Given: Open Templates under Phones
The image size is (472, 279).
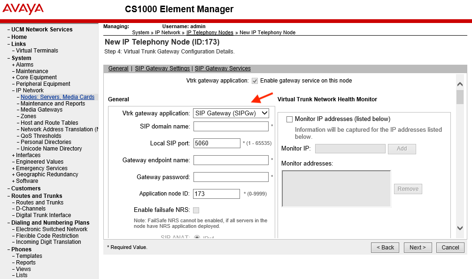Looking at the screenshot, I should [29, 256].
